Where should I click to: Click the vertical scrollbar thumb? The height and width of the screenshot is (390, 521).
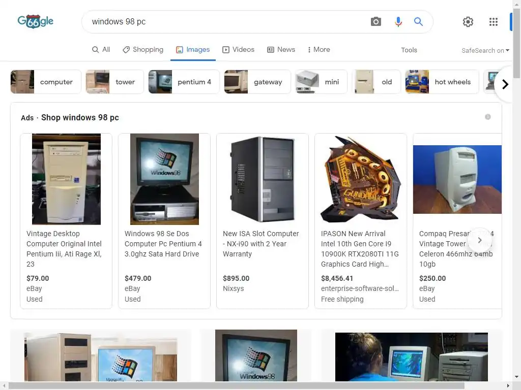517,43
